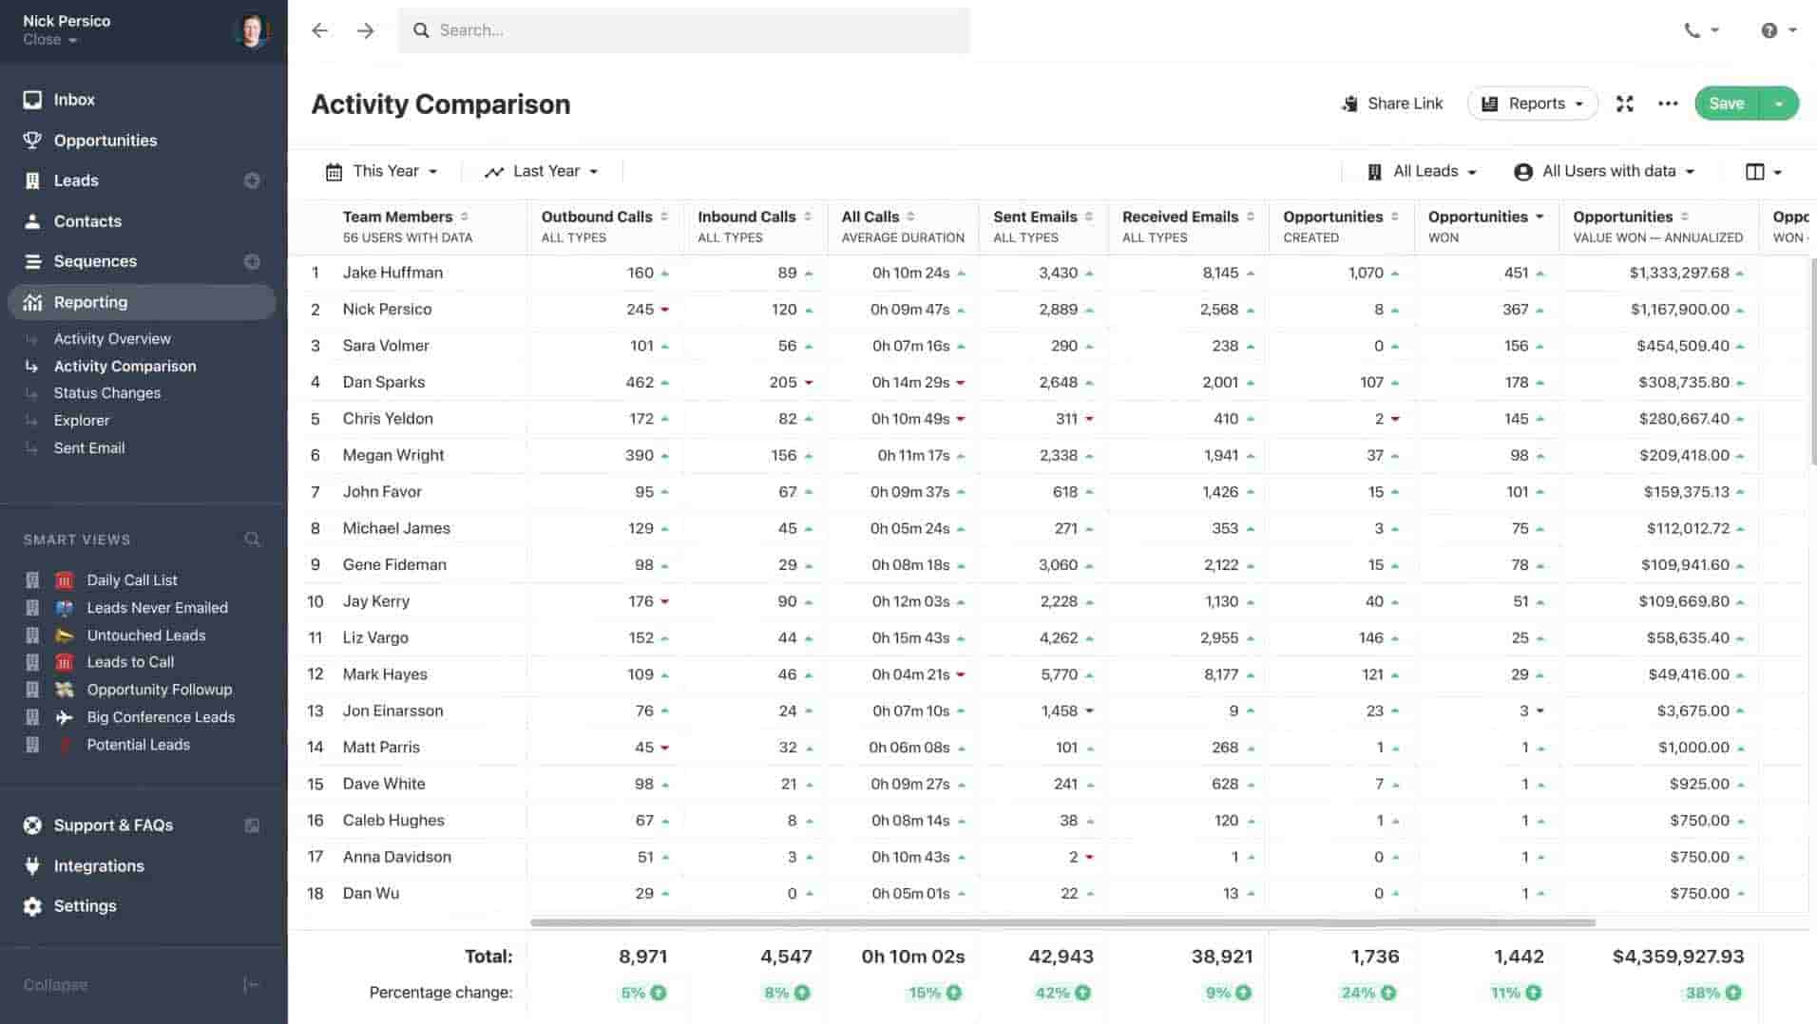
Task: Click the horizontal table scrollbar
Action: (x=1062, y=922)
